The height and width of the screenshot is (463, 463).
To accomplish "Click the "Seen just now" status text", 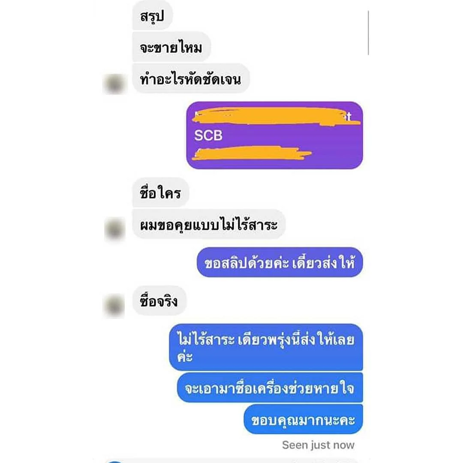I will tap(318, 445).
